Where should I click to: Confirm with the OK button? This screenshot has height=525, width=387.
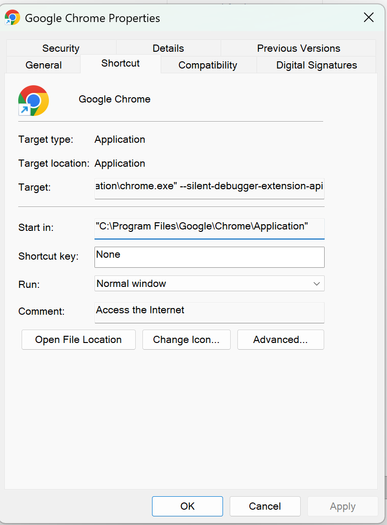click(x=188, y=506)
